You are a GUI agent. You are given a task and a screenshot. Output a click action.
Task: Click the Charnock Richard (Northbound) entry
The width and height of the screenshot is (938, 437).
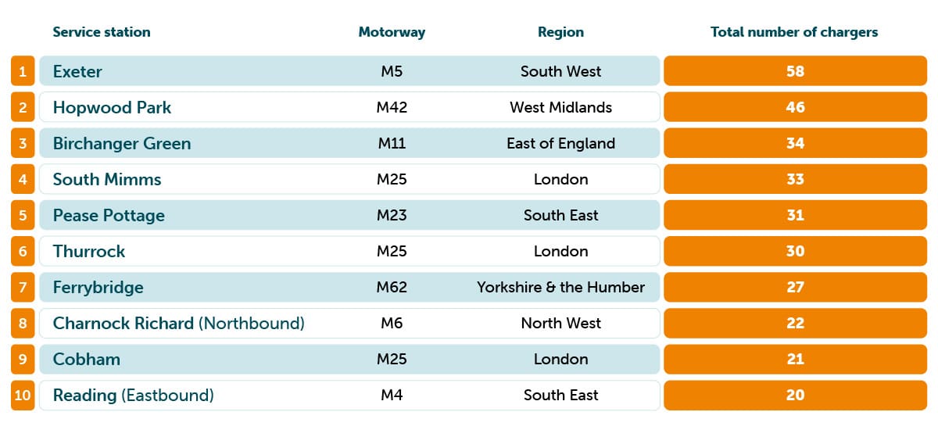point(178,323)
